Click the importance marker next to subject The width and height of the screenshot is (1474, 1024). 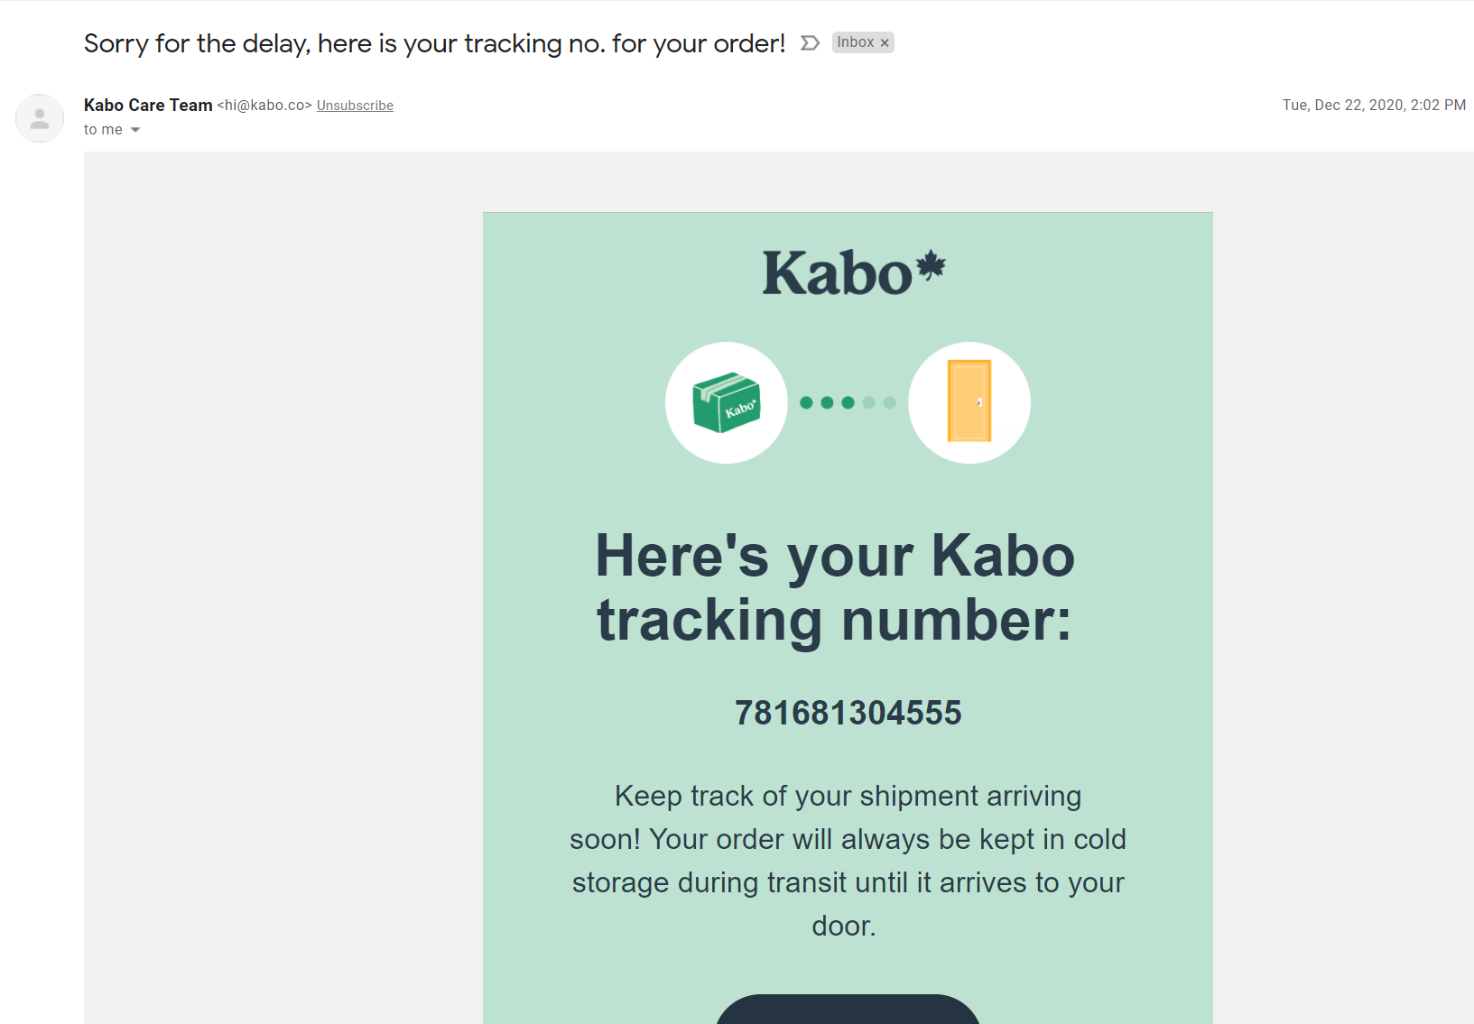810,43
